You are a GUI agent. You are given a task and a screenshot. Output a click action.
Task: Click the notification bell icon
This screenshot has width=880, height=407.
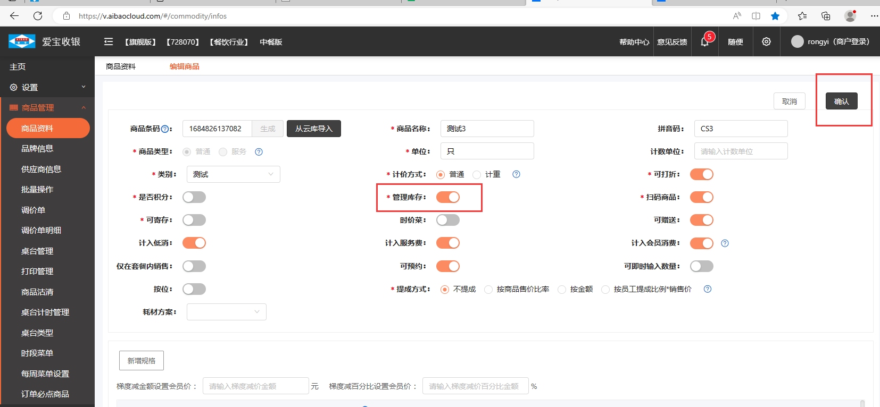click(x=705, y=42)
